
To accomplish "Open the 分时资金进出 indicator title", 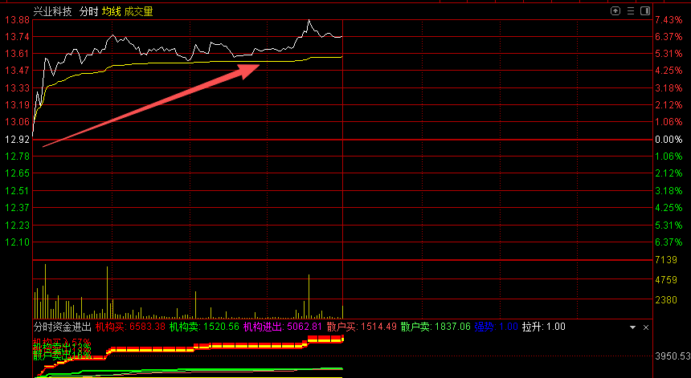I will tap(63, 327).
